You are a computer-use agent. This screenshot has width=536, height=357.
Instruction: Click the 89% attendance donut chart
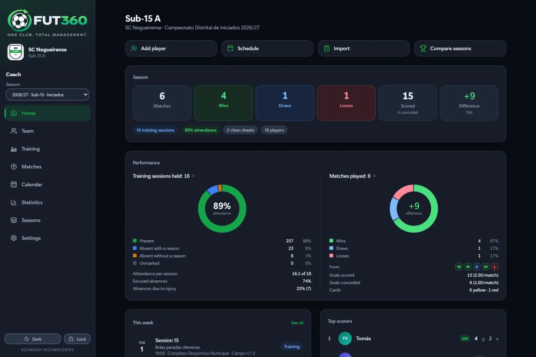[x=222, y=208]
